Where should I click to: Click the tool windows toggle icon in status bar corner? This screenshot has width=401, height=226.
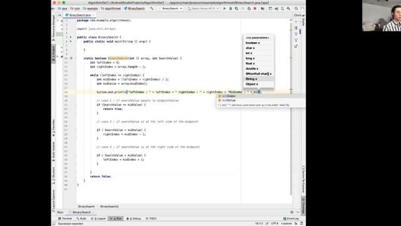pos(54,223)
